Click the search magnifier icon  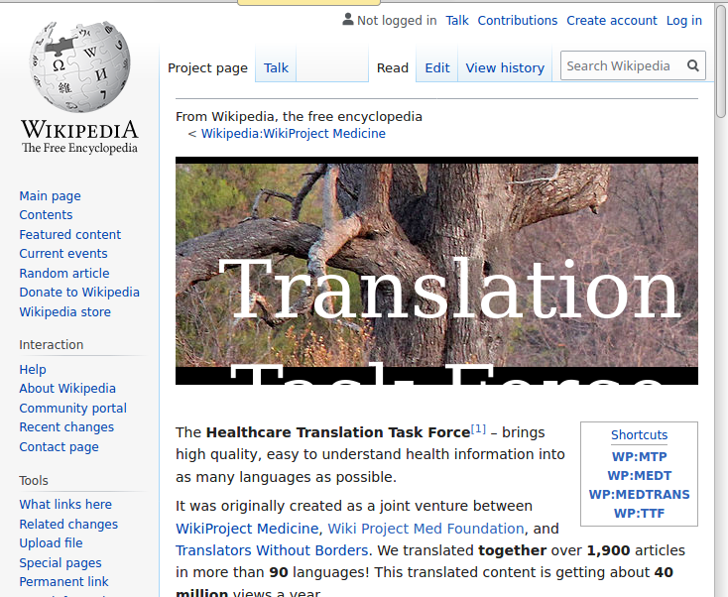click(692, 65)
